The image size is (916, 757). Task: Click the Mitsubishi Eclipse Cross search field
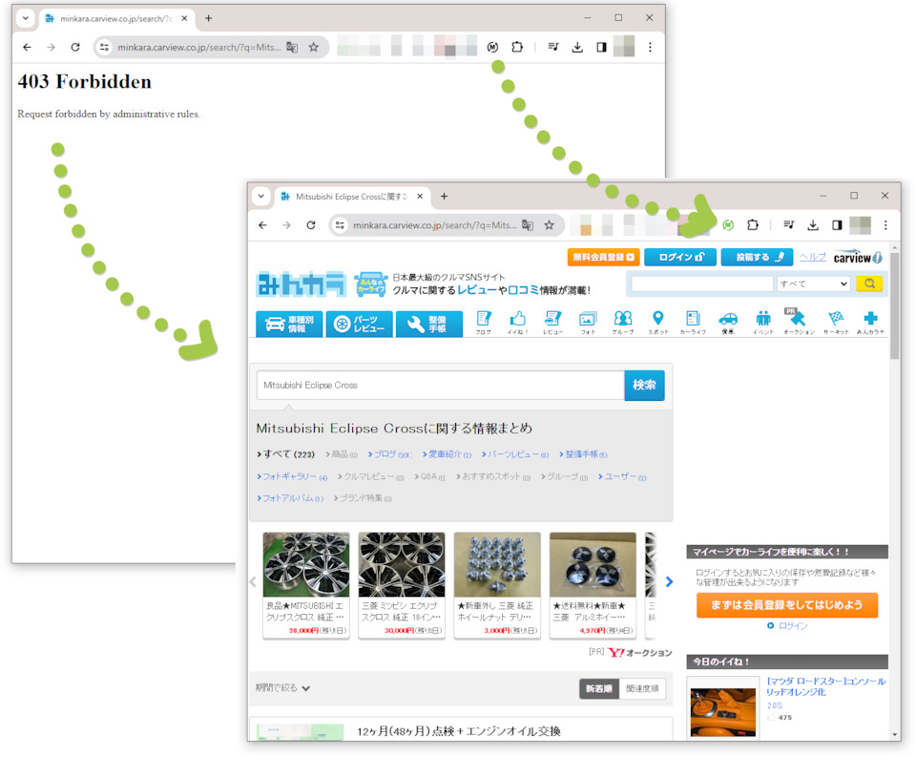[441, 386]
